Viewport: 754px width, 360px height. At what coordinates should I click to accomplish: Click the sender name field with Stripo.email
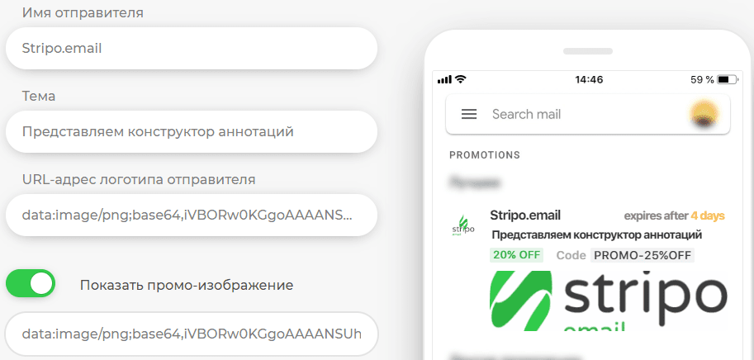click(192, 49)
